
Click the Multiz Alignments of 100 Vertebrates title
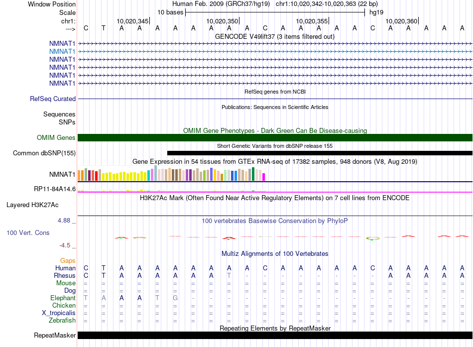(x=275, y=253)
